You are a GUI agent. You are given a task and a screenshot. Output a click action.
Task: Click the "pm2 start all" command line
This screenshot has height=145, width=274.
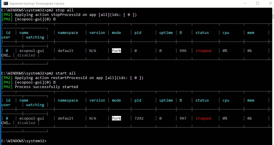tap(38, 73)
